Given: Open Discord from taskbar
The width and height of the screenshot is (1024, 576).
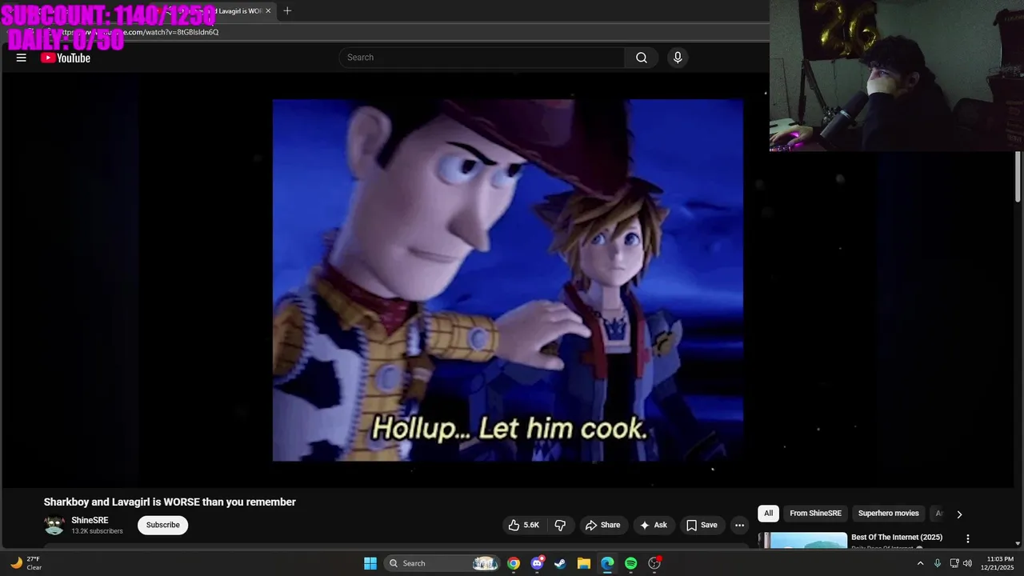Looking at the screenshot, I should click(538, 563).
